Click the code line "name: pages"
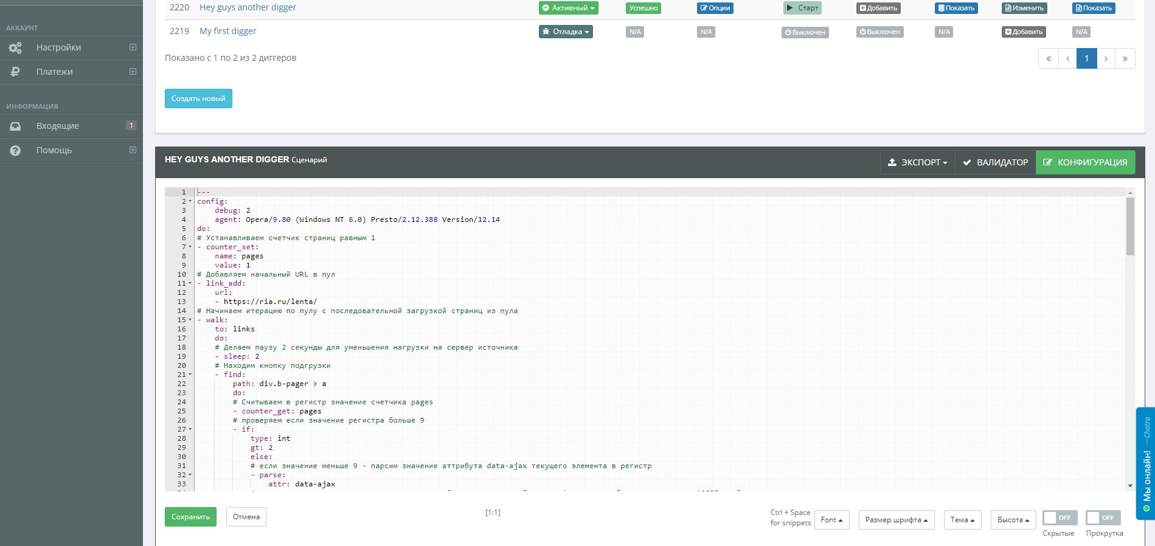Image resolution: width=1155 pixels, height=546 pixels. (239, 256)
